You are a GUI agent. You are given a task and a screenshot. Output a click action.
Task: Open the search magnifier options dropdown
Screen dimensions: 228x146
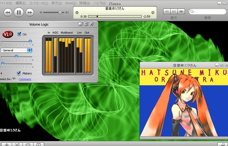192,12
